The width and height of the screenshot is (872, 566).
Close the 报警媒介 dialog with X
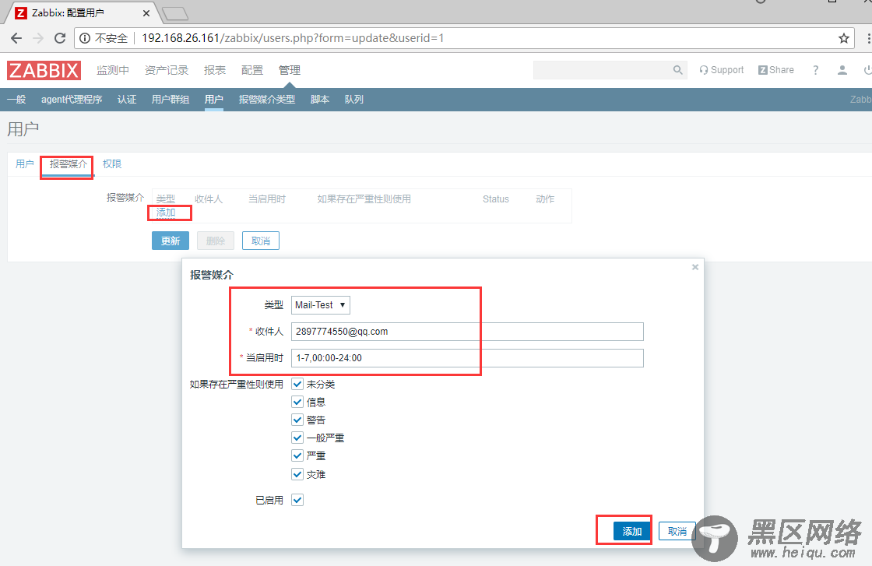tap(694, 268)
